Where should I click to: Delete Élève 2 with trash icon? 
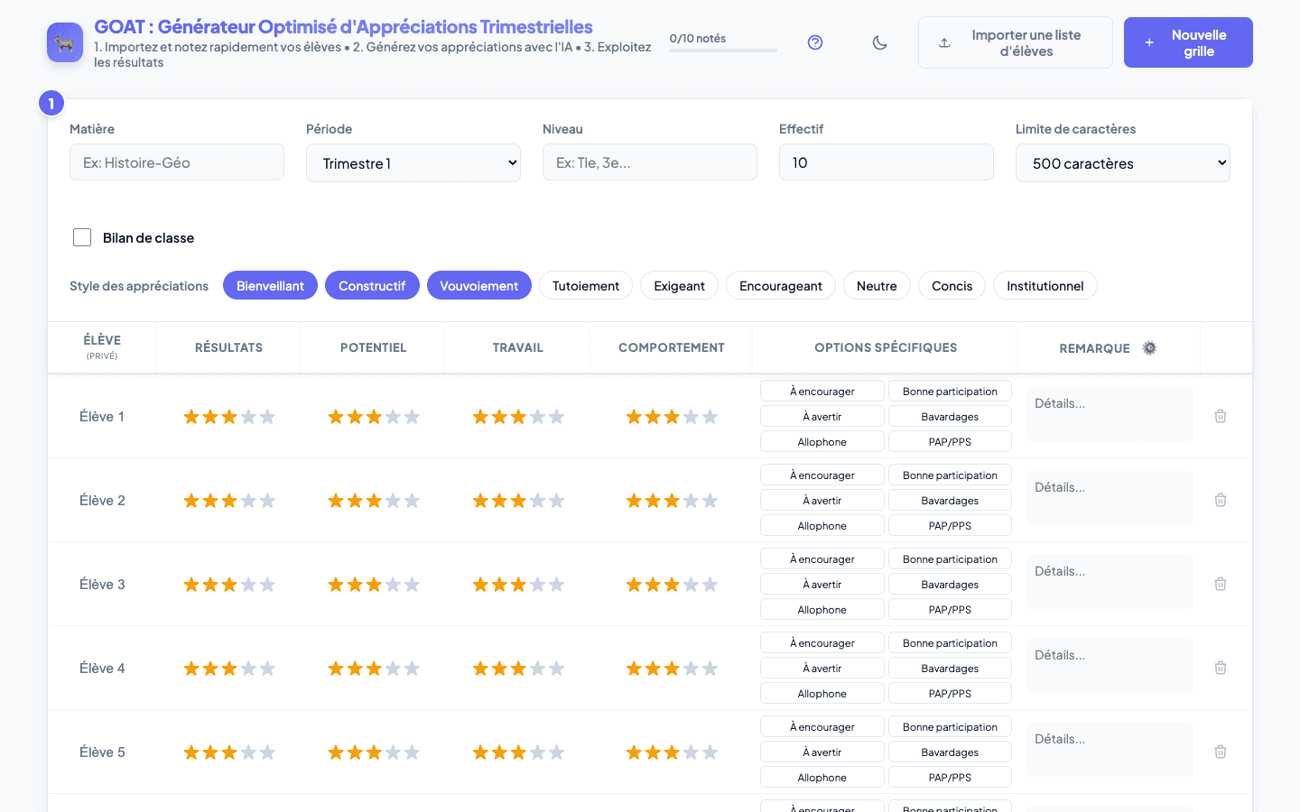click(1221, 500)
